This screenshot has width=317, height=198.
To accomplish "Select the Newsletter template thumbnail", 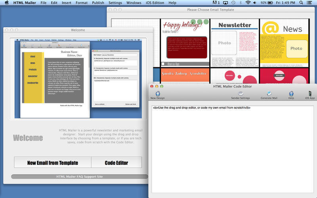I will tap(235, 43).
